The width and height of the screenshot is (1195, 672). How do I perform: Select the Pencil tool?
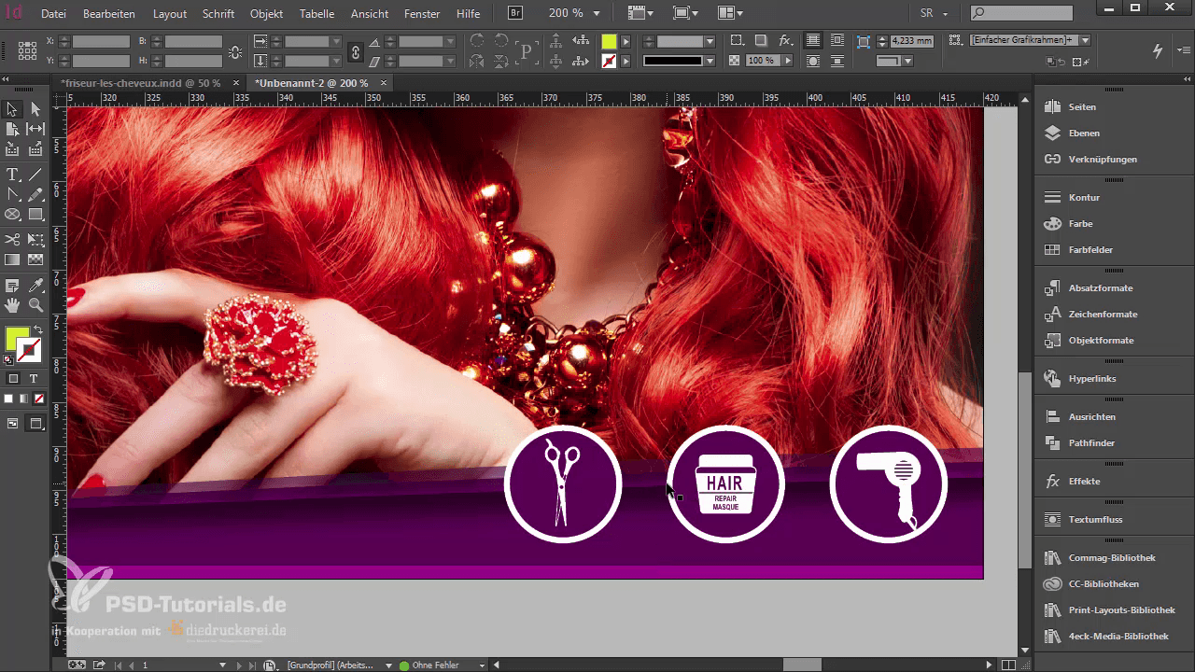click(x=36, y=195)
